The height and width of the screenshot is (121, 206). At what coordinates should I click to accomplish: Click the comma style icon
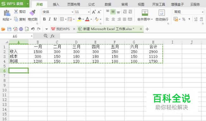click(189, 19)
